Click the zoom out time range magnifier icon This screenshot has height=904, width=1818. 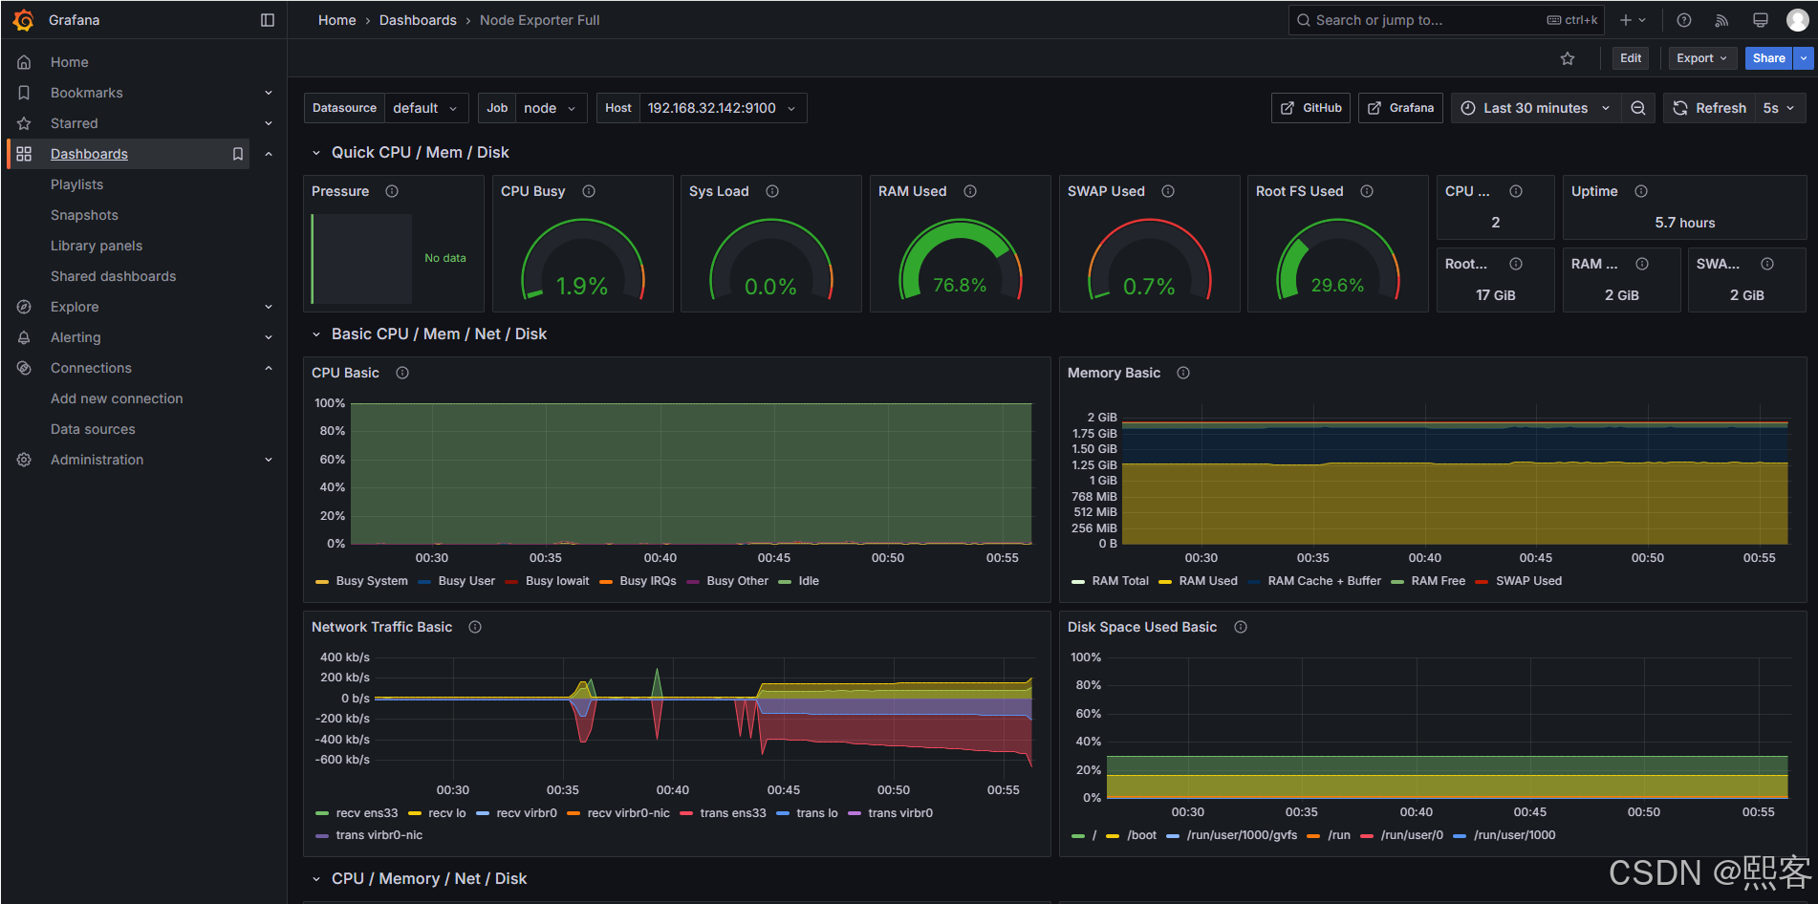tap(1638, 108)
